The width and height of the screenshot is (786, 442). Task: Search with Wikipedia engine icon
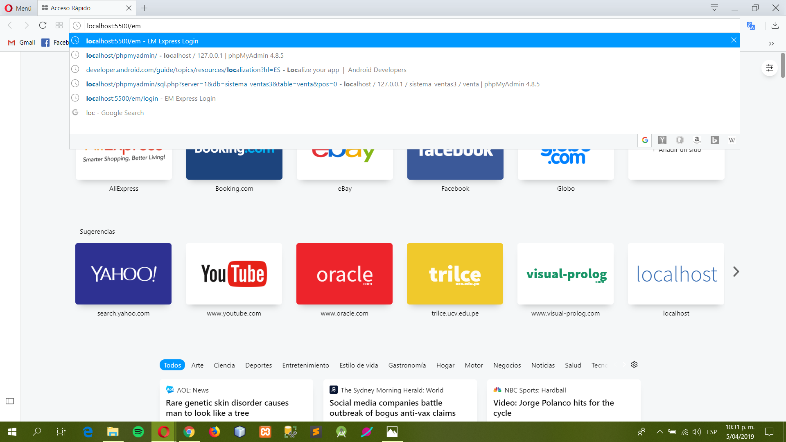[x=732, y=140]
